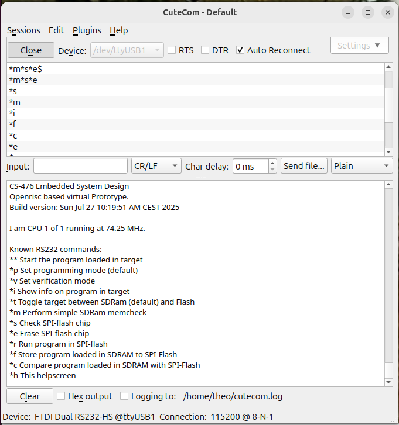
Task: Open the Sessions menu
Action: [23, 30]
